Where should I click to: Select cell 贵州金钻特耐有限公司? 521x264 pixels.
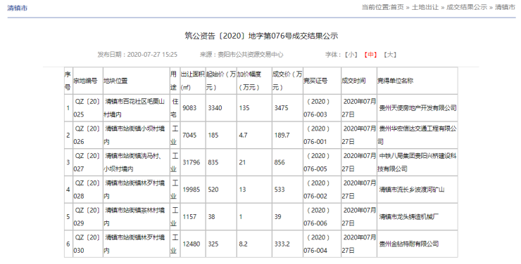coord(408,244)
